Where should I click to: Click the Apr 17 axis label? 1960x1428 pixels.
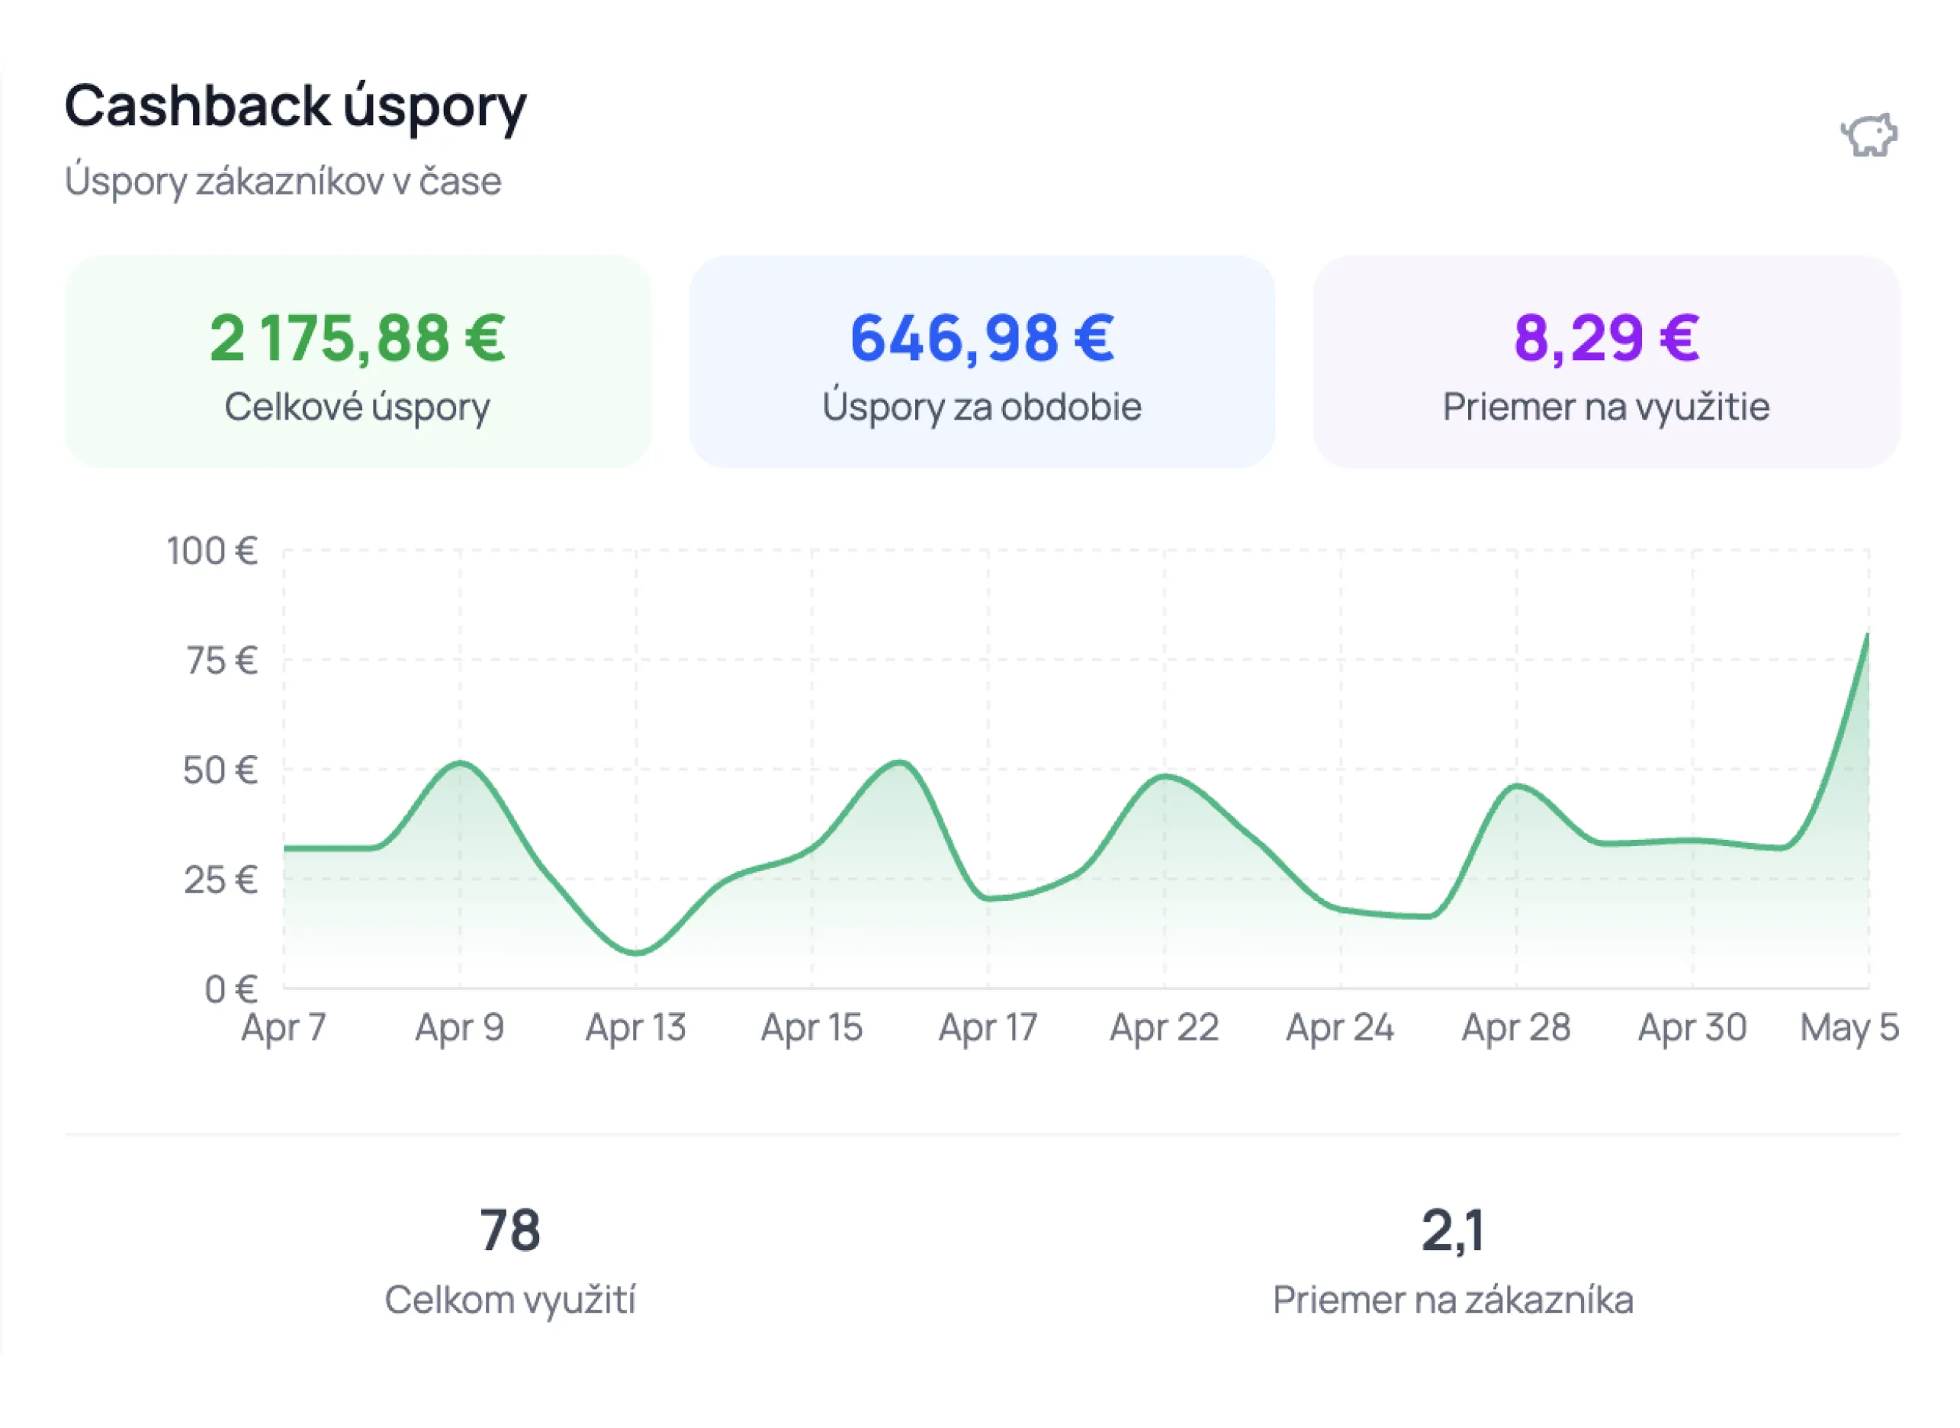(988, 1028)
